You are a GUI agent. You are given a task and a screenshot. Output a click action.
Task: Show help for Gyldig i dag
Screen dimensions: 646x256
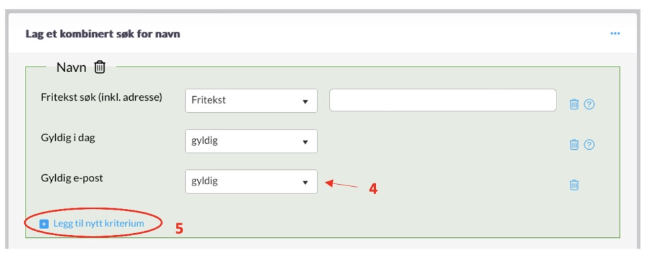589,144
